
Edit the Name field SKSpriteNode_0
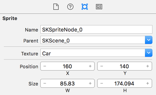tap(96, 30)
